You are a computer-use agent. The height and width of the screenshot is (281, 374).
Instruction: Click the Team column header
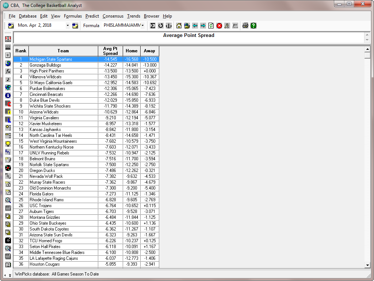pos(63,51)
